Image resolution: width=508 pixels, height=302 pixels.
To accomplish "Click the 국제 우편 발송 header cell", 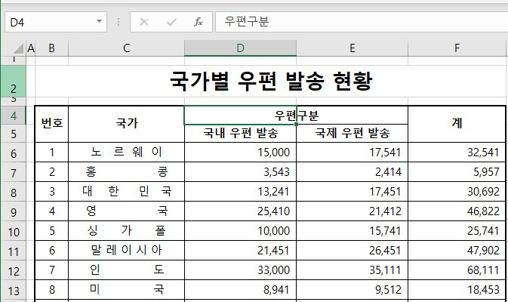I will point(353,134).
